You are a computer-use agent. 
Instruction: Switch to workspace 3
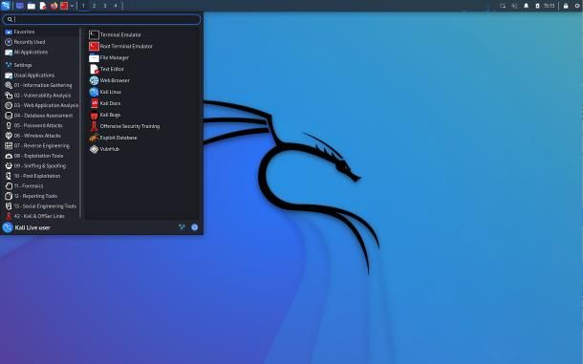(105, 6)
